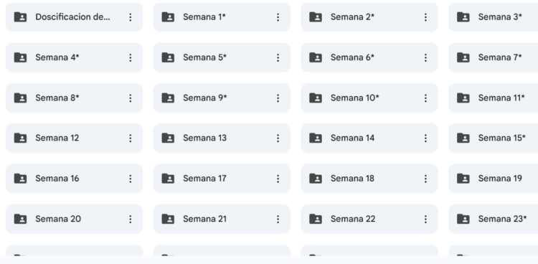Open the options menu for Semana 10*
538x264 pixels.
425,98
